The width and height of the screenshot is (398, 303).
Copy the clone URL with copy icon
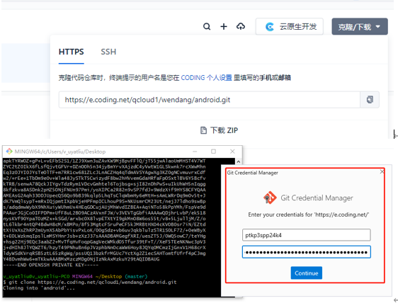tap(370, 100)
